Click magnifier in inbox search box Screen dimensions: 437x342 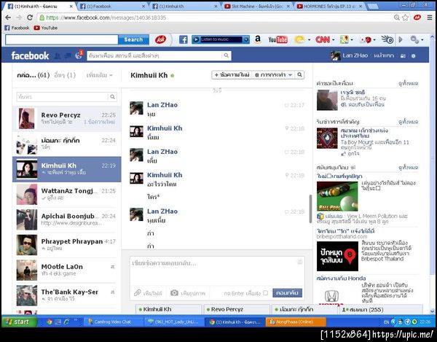[x=112, y=97]
